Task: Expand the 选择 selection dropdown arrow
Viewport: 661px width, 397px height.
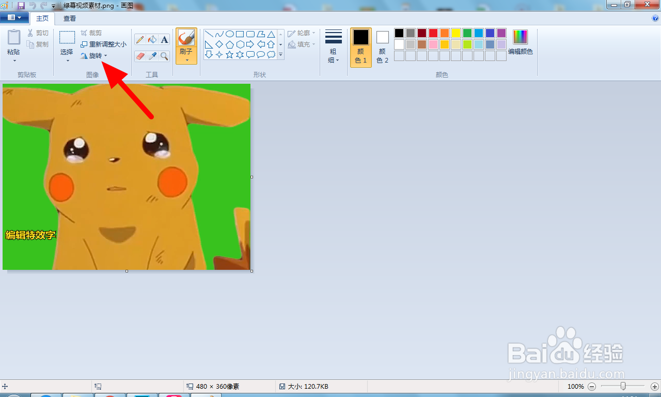Action: [67, 60]
